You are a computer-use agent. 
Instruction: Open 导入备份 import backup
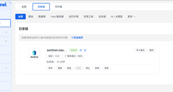click(140, 50)
